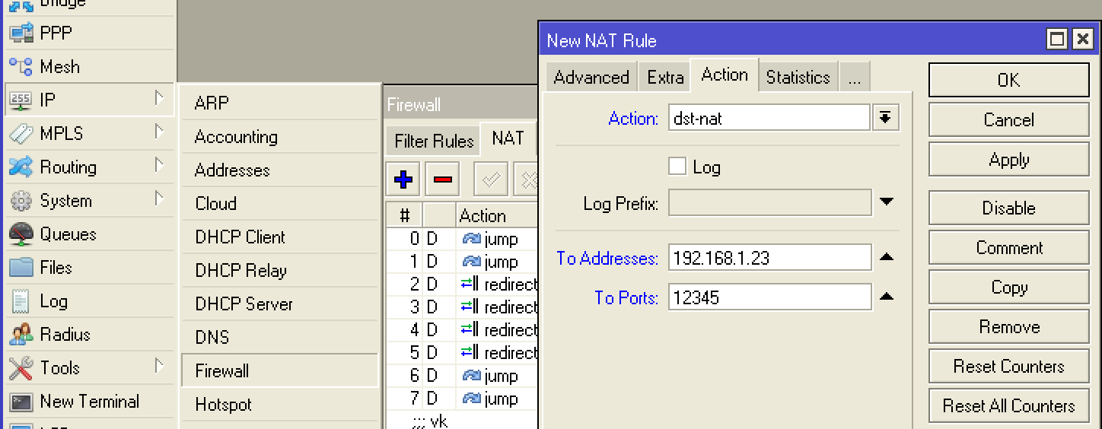
Task: Enable the Log checkbox
Action: point(677,167)
